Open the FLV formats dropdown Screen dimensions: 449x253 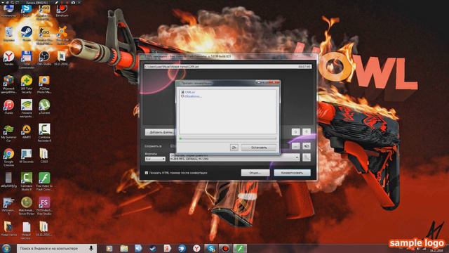[x=155, y=159]
